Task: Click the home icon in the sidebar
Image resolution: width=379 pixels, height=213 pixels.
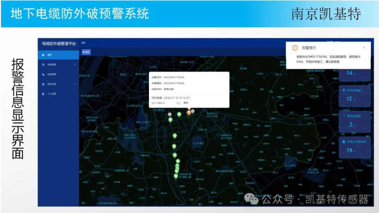Action: [43, 55]
